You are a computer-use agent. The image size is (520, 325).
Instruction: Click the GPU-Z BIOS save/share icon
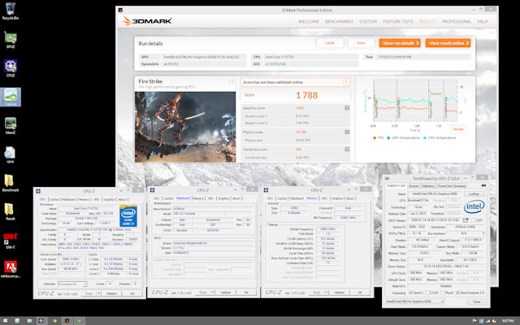click(x=466, y=220)
